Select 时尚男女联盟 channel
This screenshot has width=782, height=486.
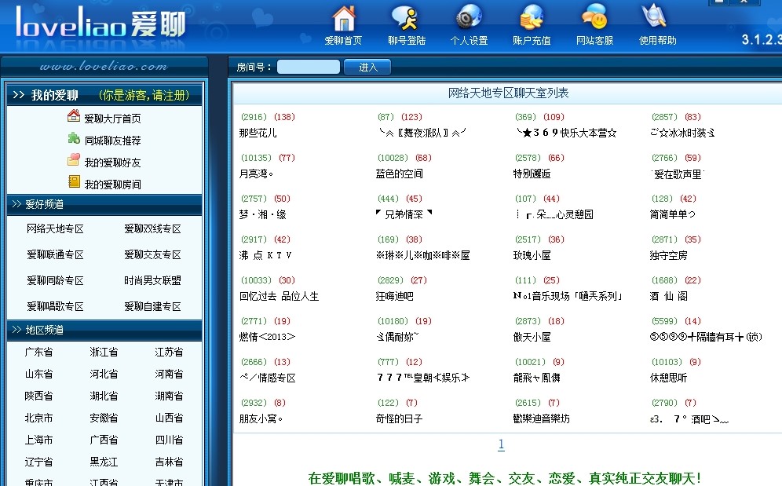tap(152, 281)
